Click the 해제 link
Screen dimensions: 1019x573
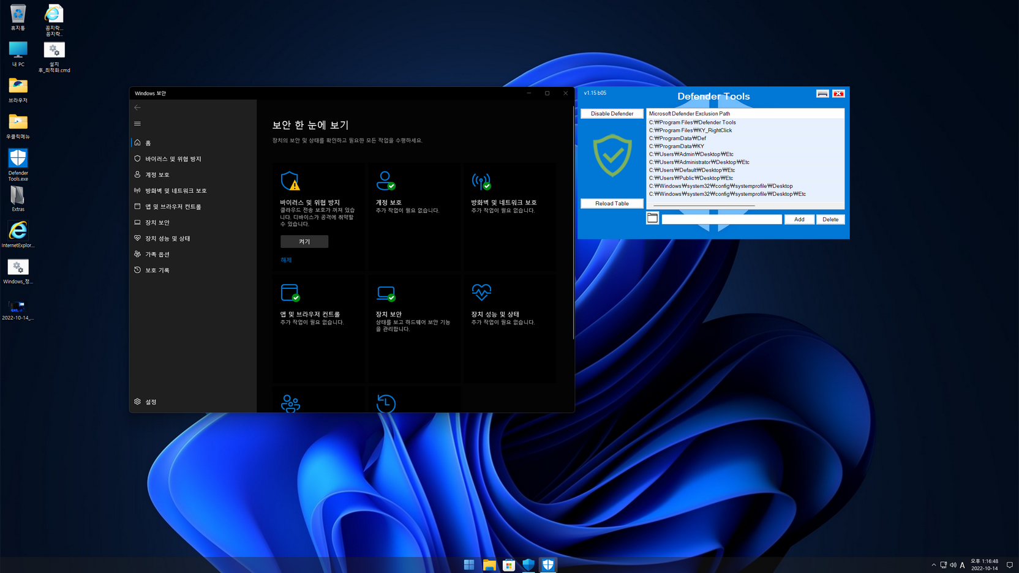[x=286, y=260]
